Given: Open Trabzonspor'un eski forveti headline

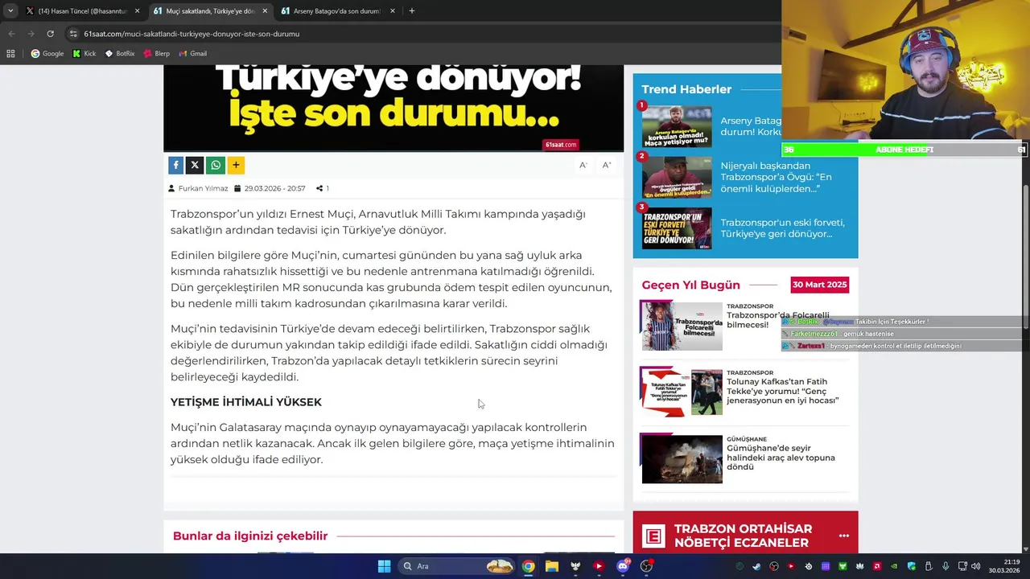Looking at the screenshot, I should (x=782, y=228).
